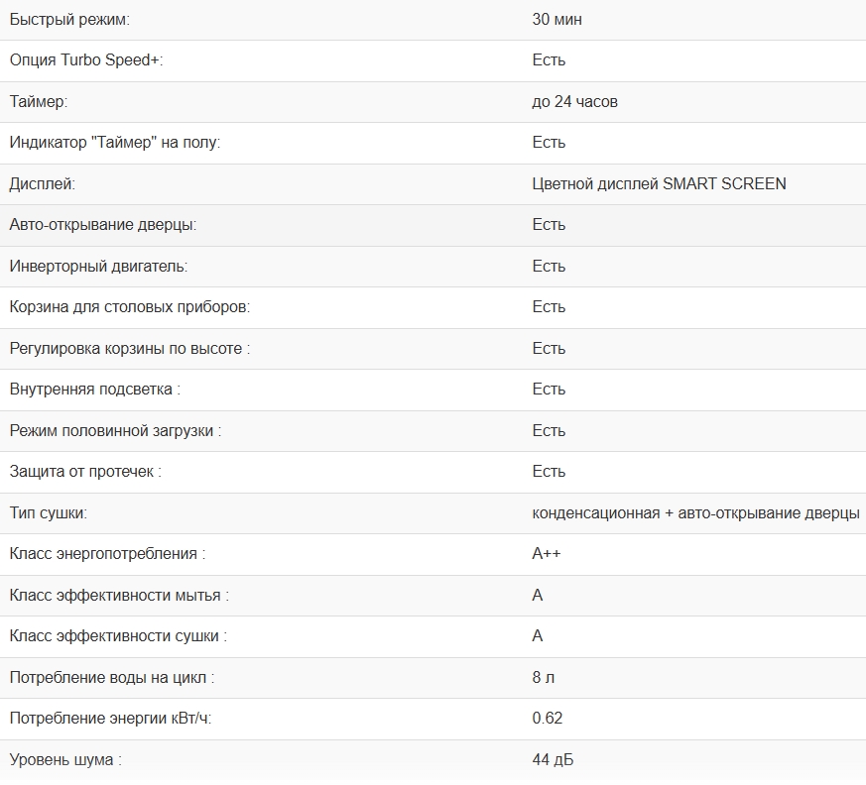Click the "Класс эффективности сушки" label
The width and height of the screenshot is (866, 785).
tap(115, 636)
